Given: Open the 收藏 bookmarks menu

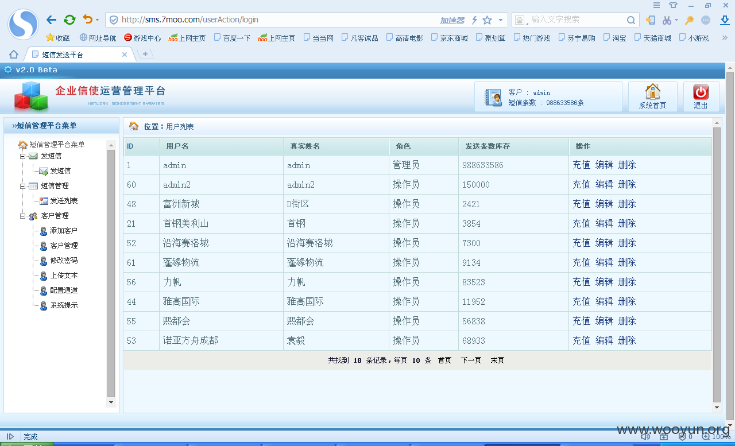Looking at the screenshot, I should [58, 38].
